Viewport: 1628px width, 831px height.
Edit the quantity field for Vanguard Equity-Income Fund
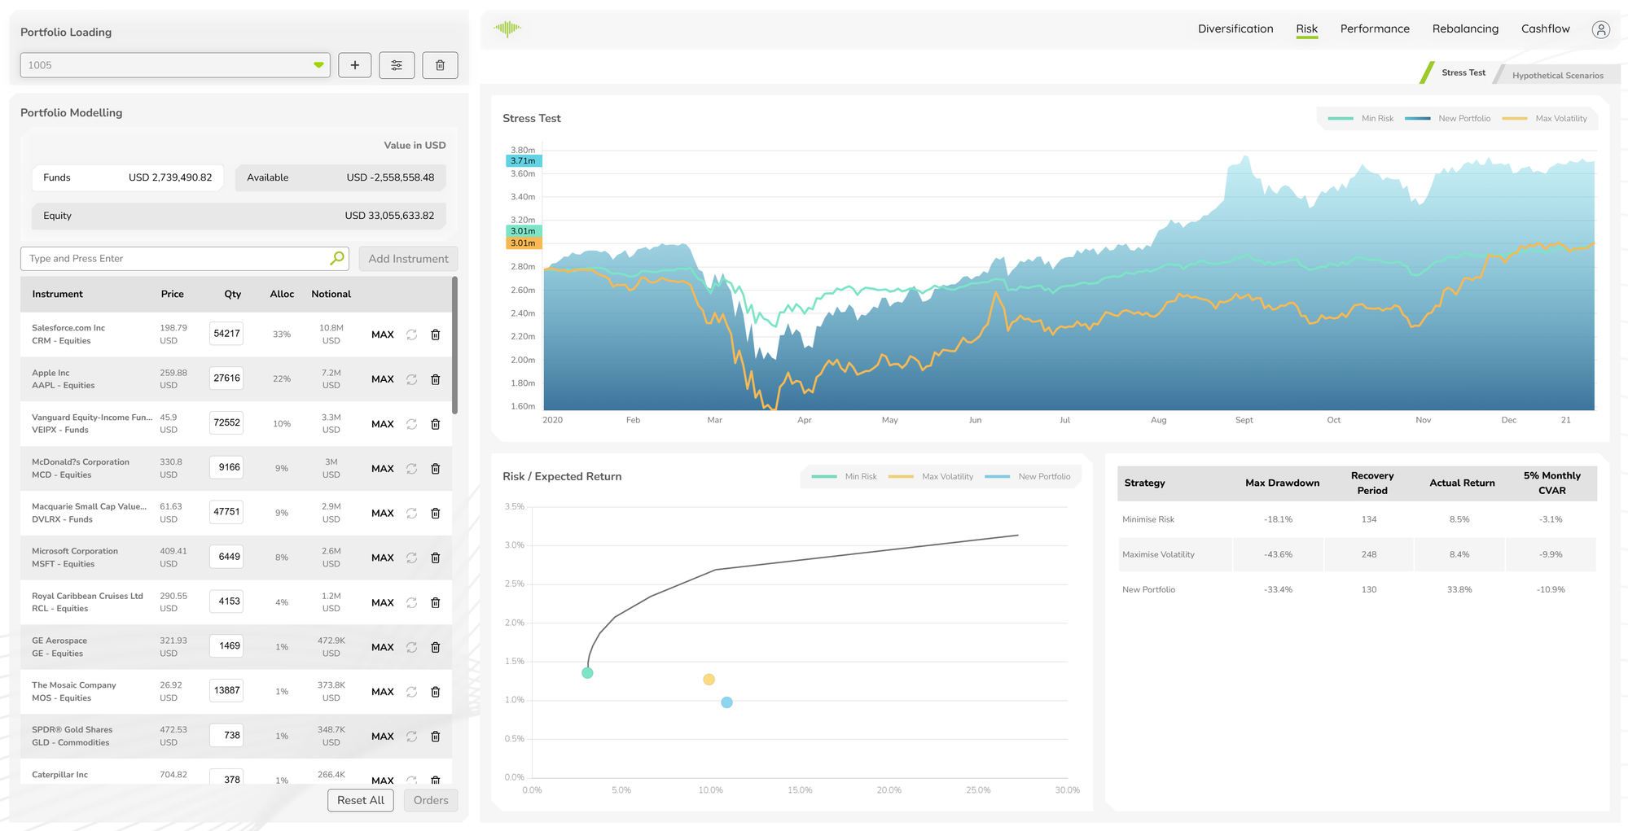(x=226, y=422)
